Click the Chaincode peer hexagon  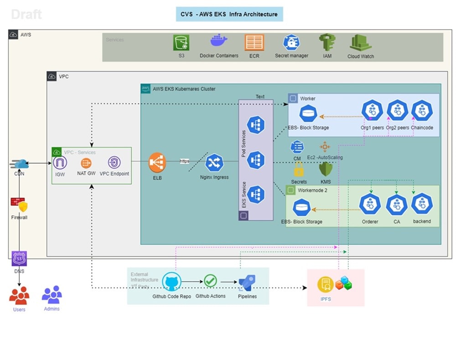pyautogui.click(x=422, y=109)
